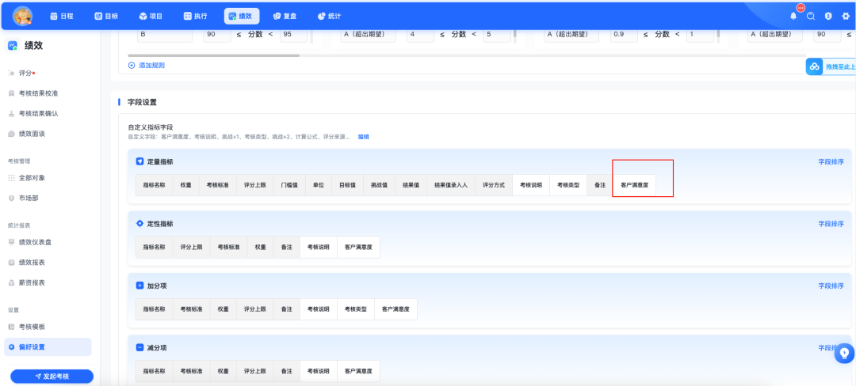The width and height of the screenshot is (856, 386).
Task: Click the 加分项 plus icon
Action: click(140, 286)
